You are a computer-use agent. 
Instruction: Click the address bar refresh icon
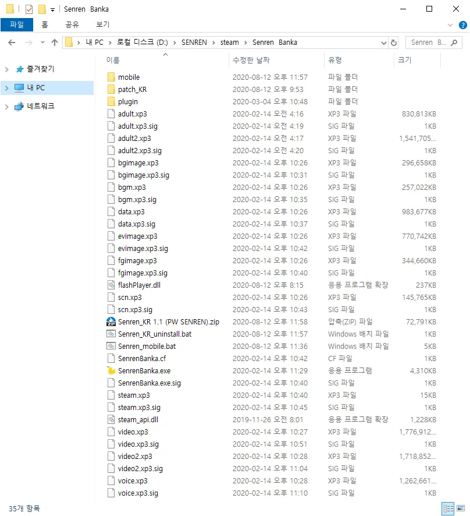pos(394,43)
